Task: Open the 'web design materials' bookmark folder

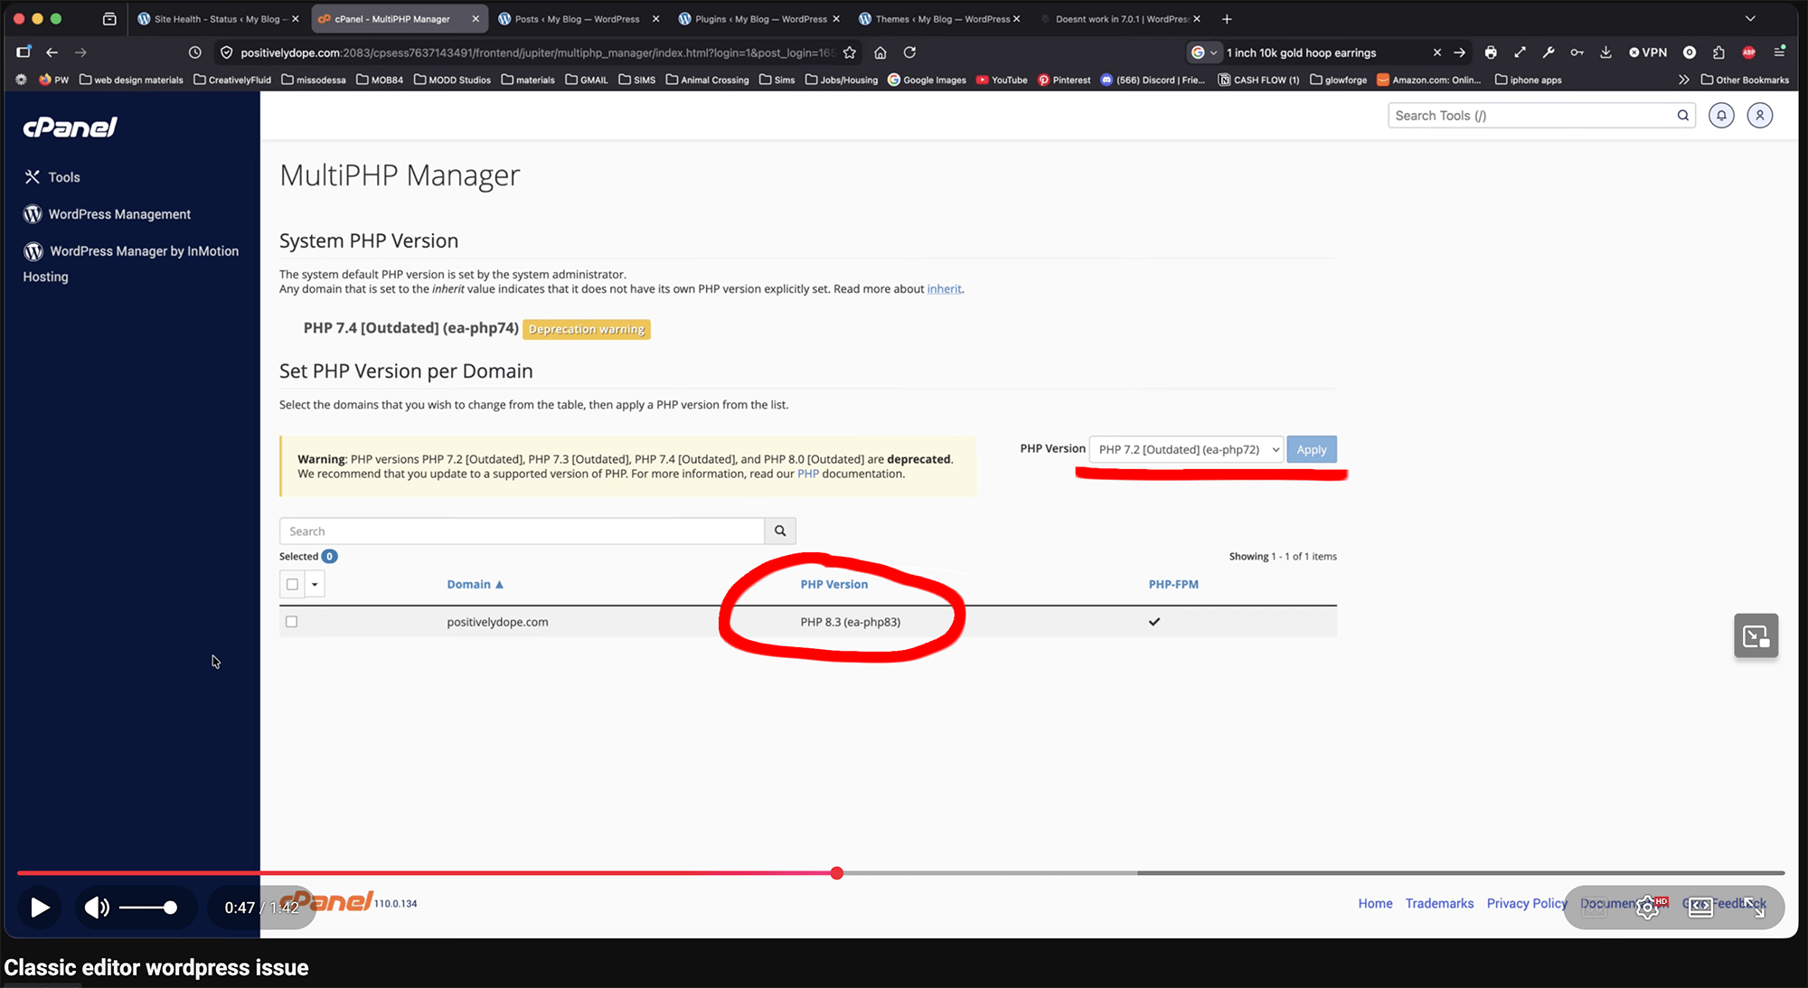Action: click(131, 80)
